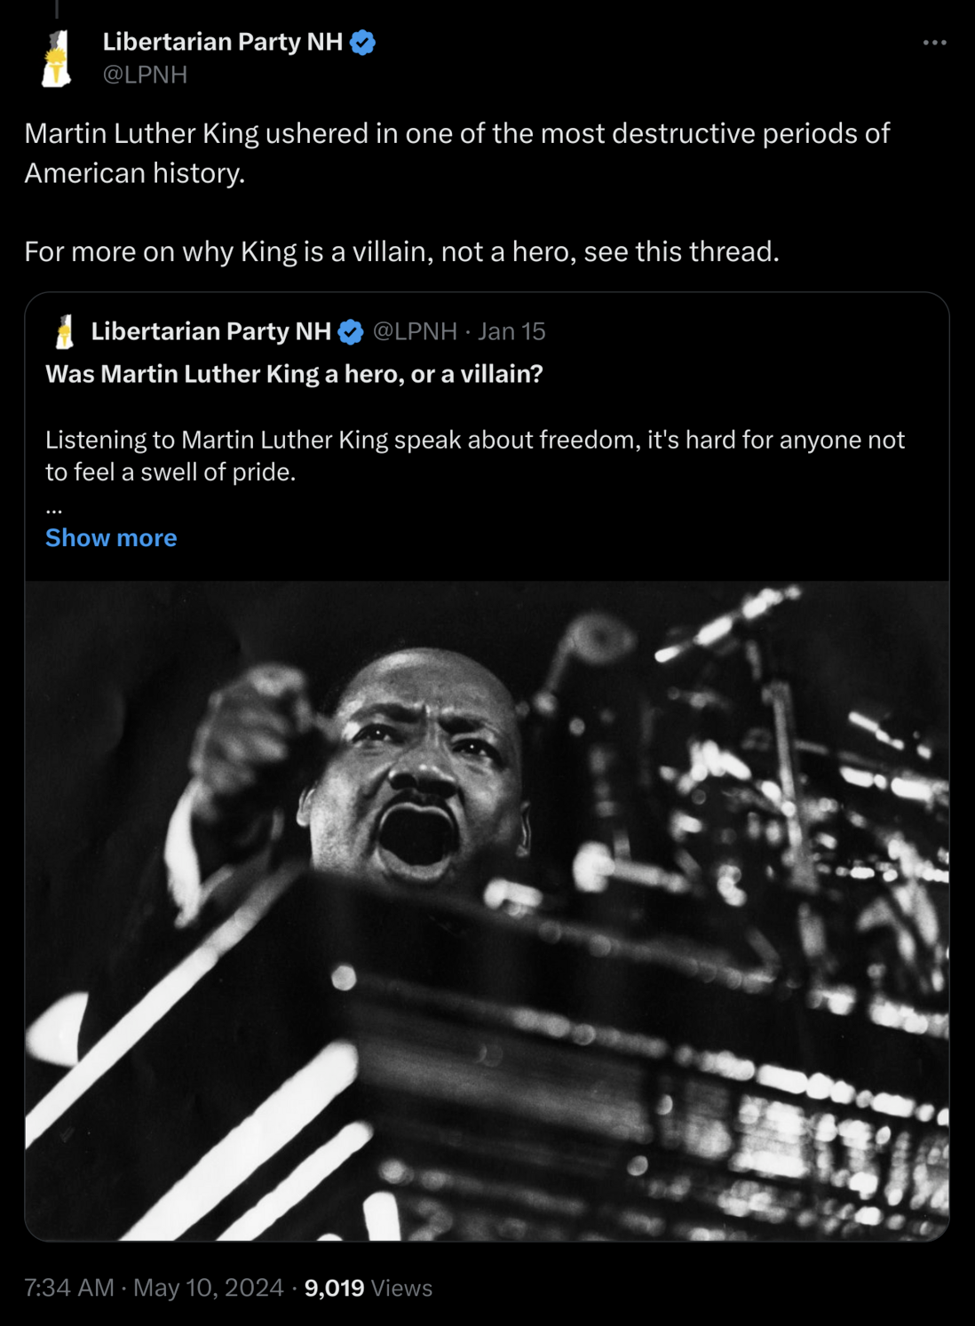The width and height of the screenshot is (975, 1326).
Task: Open the black-and-white photo in the quoted tweet
Action: coord(487,910)
